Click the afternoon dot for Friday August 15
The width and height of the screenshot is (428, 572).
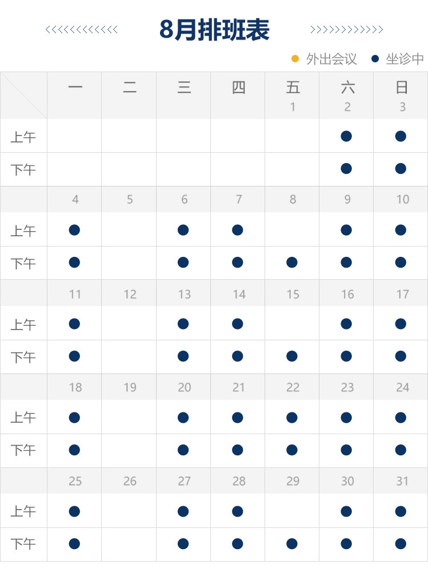[x=292, y=356]
